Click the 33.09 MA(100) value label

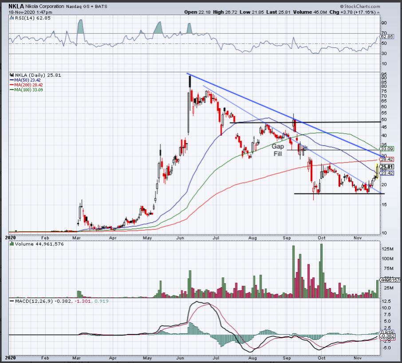click(x=387, y=149)
